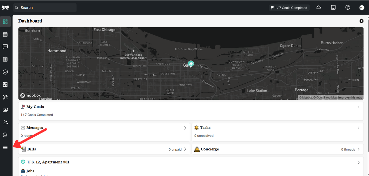Click the Burns Harbor label on map
This screenshot has width=369, height=176.
[x=332, y=43]
